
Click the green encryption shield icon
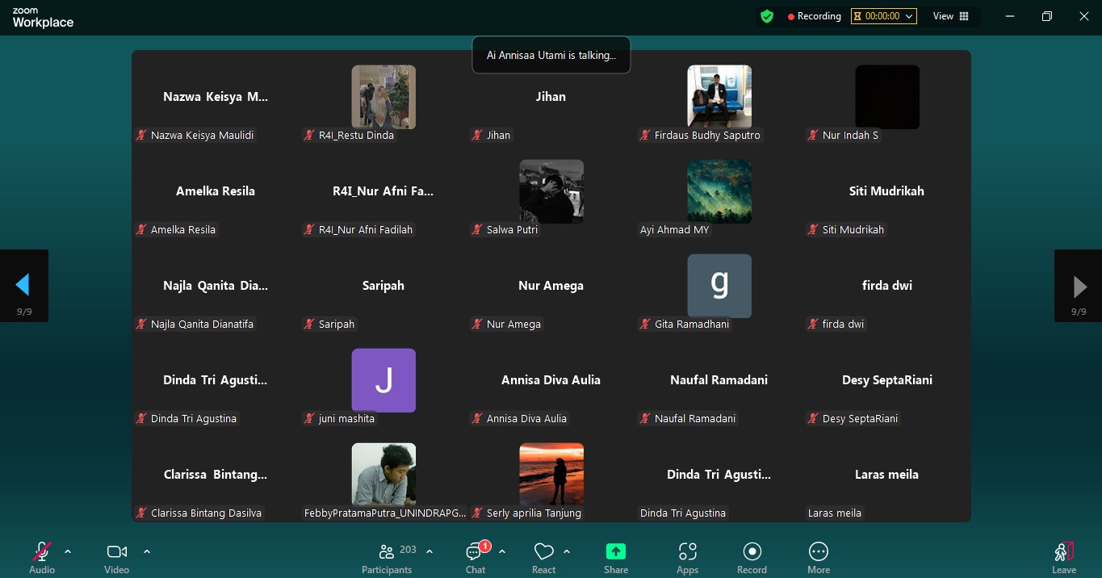pyautogui.click(x=767, y=16)
